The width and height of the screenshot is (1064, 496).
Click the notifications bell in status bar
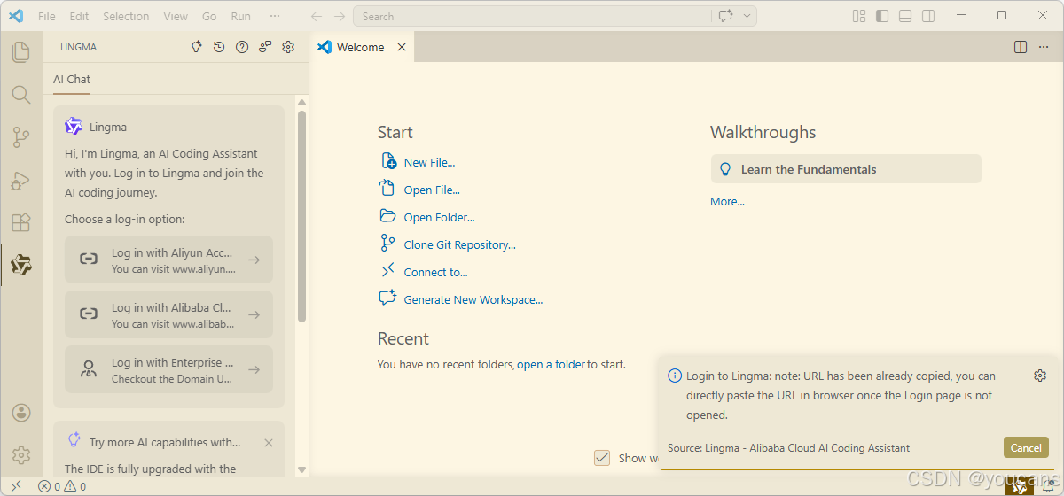[x=1048, y=486]
